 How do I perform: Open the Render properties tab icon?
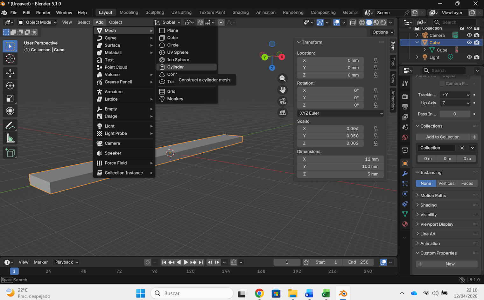[x=405, y=97]
